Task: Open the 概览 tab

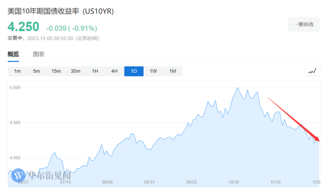Action: [13, 54]
